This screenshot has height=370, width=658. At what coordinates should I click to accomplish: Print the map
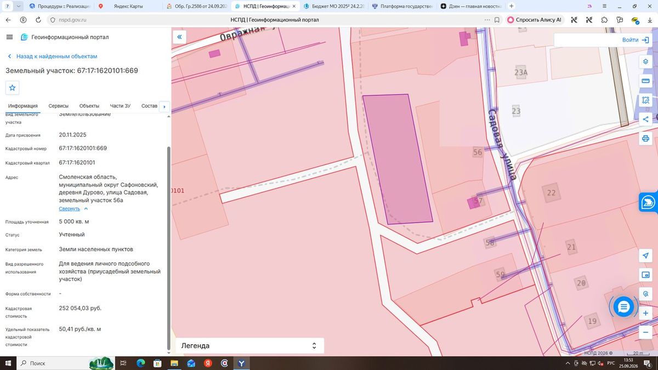click(646, 139)
